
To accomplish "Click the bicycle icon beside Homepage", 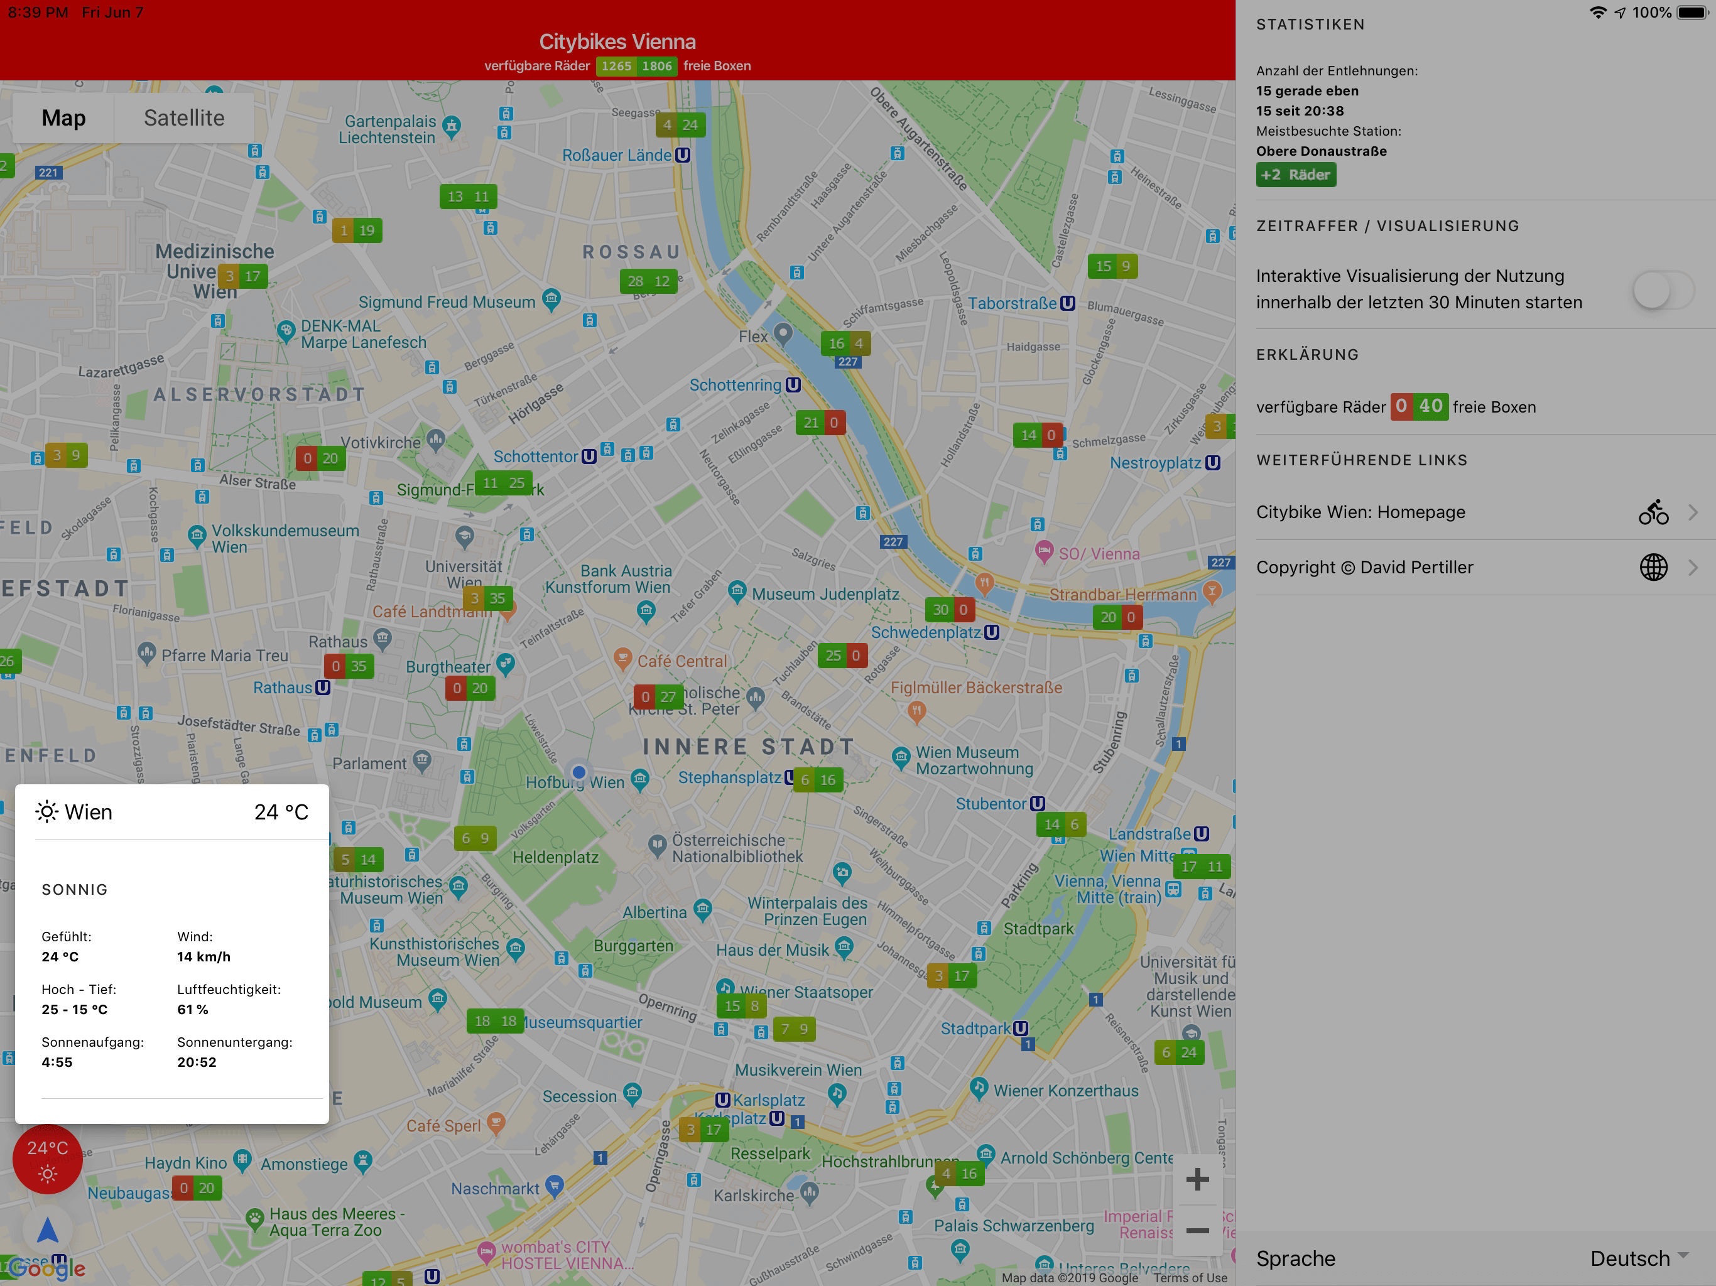I will coord(1653,512).
